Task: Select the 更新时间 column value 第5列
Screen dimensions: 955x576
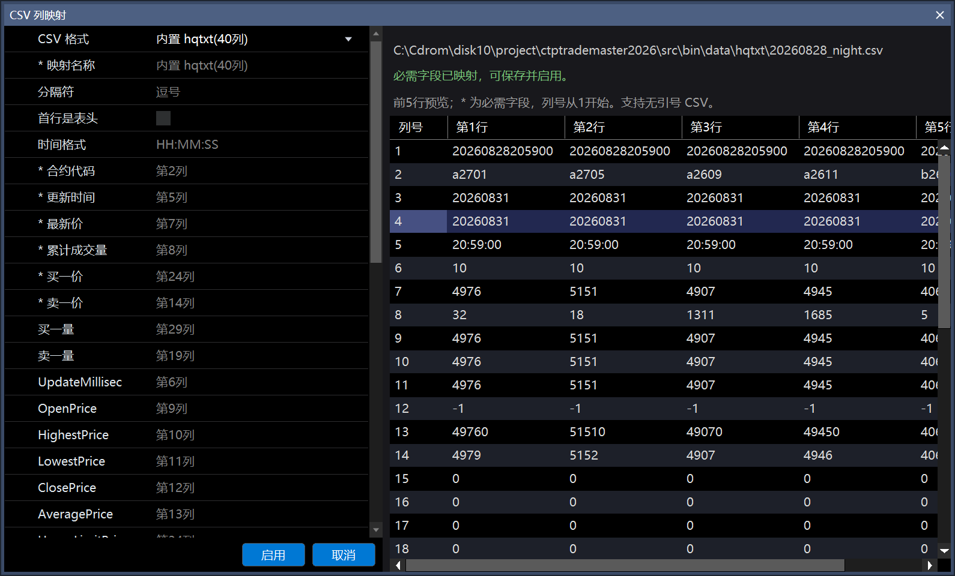Action: pyautogui.click(x=171, y=197)
